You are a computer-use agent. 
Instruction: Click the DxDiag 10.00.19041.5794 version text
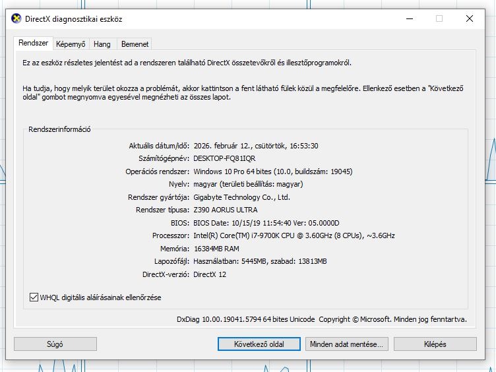tap(245, 319)
